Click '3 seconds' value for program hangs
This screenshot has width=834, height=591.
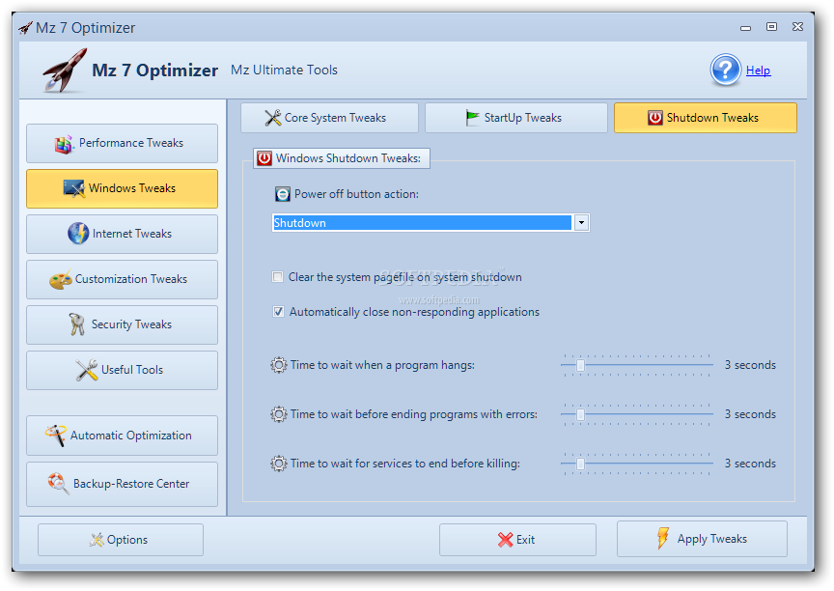750,365
